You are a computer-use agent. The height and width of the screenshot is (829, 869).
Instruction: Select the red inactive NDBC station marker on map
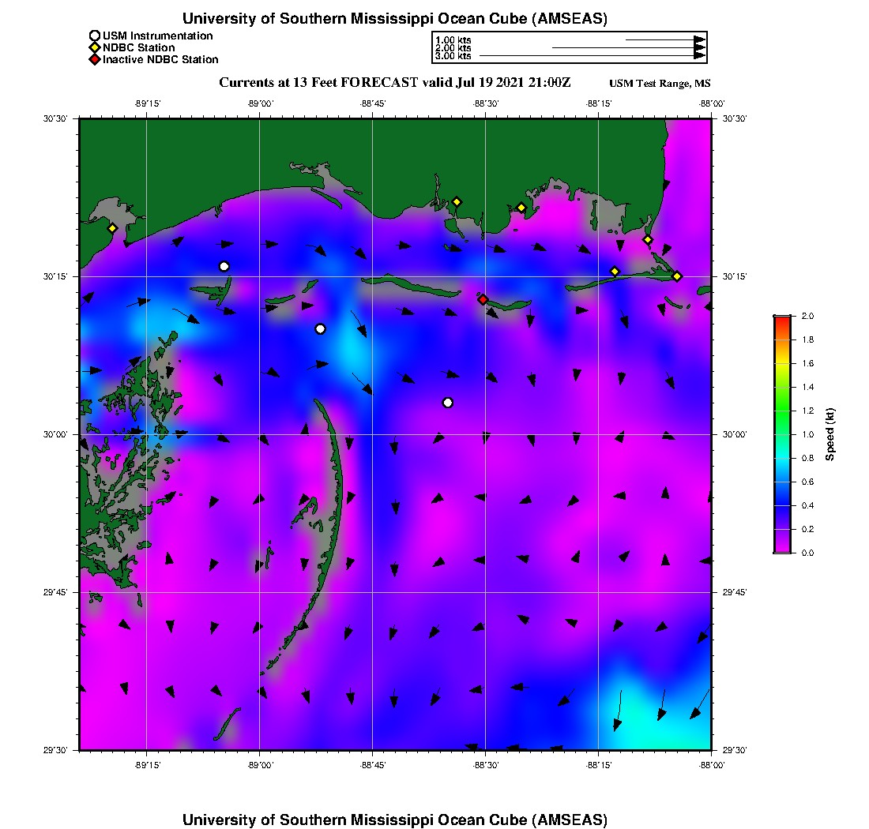tap(483, 299)
